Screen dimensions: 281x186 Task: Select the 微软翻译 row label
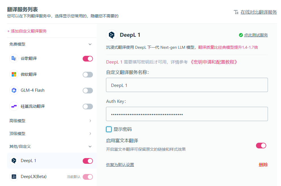coord(29,74)
